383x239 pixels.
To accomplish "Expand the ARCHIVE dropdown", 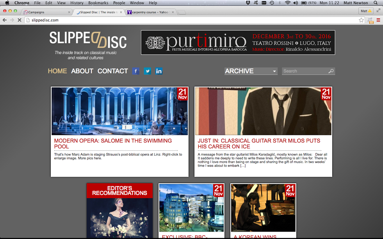I will tap(251, 71).
